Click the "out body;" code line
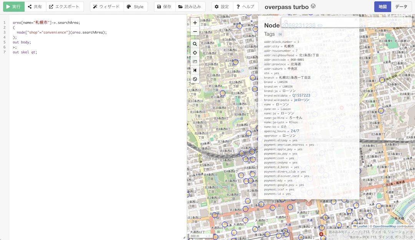The width and height of the screenshot is (415, 240). coord(22,42)
